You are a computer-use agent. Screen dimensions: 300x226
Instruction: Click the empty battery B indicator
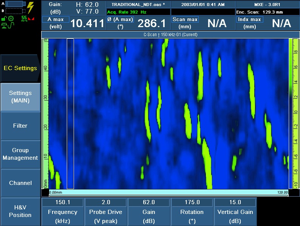click(x=14, y=11)
